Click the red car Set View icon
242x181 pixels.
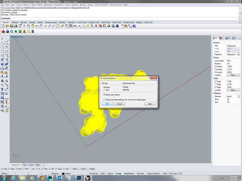click(x=75, y=26)
